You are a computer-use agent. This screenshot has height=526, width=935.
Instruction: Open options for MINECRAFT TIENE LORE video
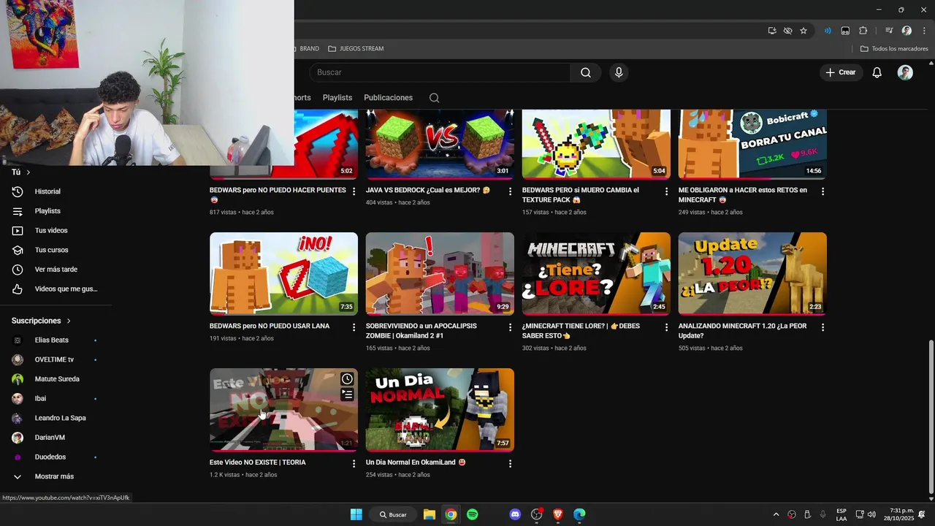(x=666, y=327)
